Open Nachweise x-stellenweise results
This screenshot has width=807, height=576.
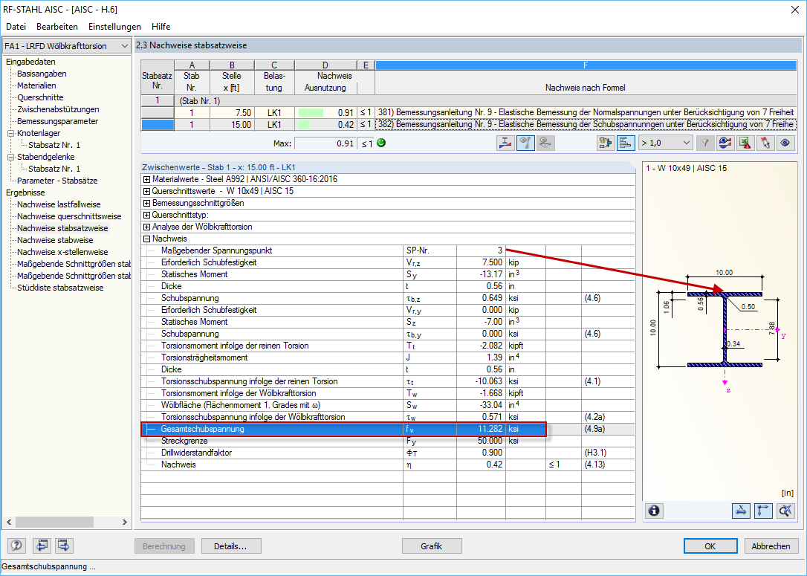pos(62,252)
